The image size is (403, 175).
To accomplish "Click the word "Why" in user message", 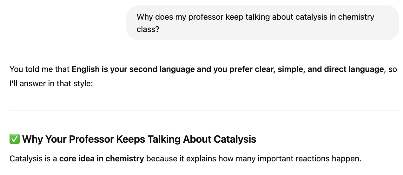I will click(145, 17).
